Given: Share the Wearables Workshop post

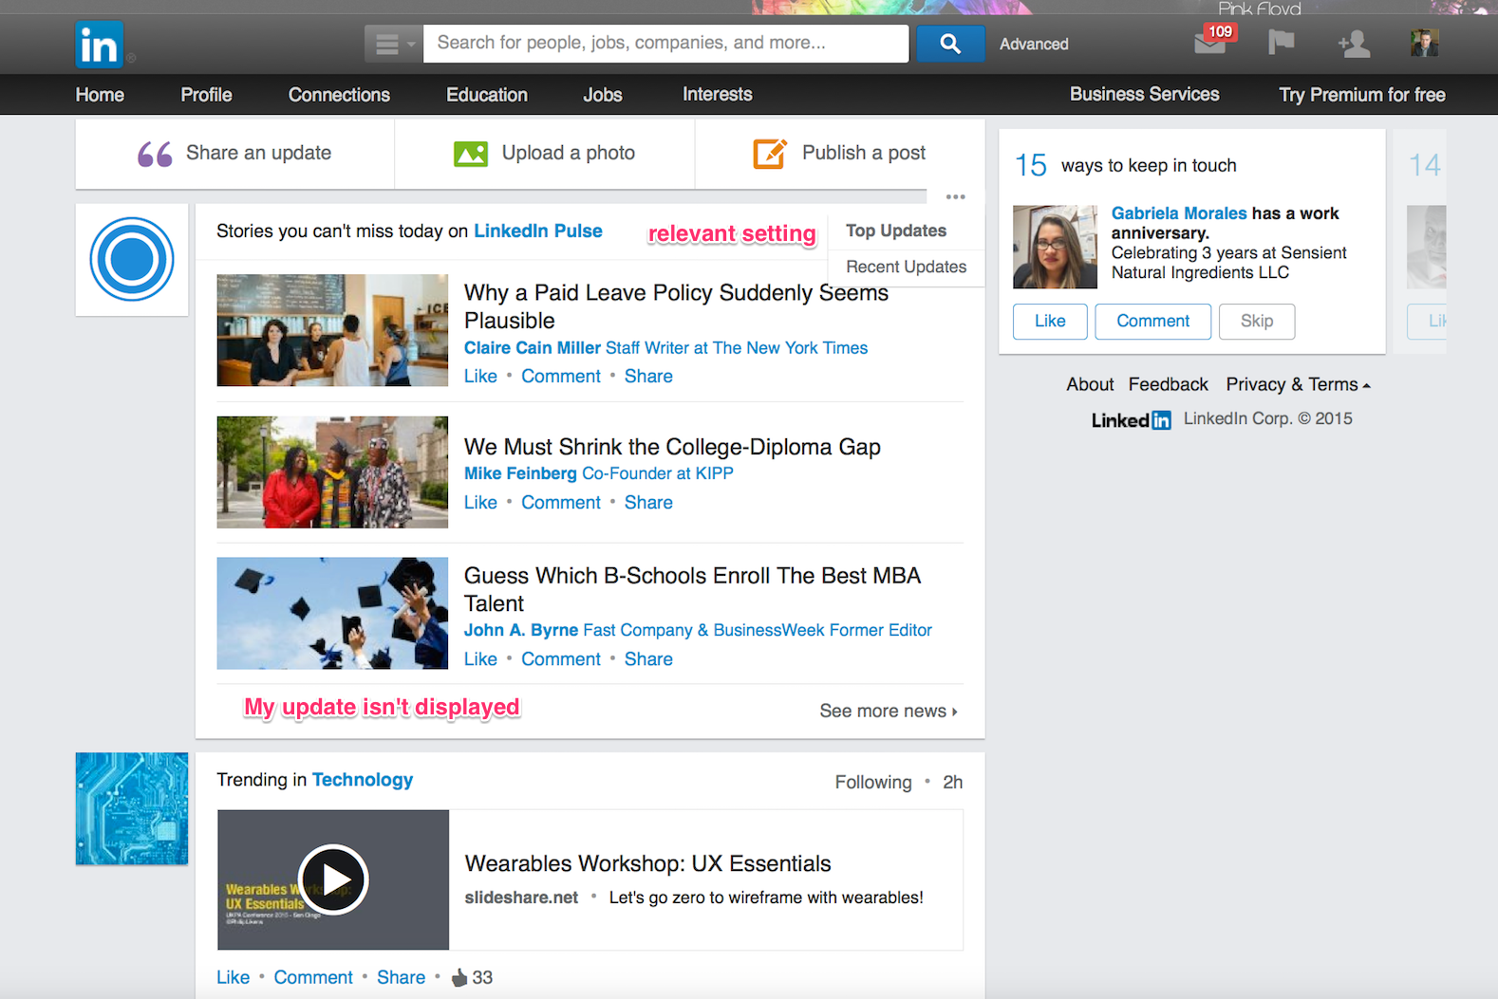Looking at the screenshot, I should tap(401, 977).
